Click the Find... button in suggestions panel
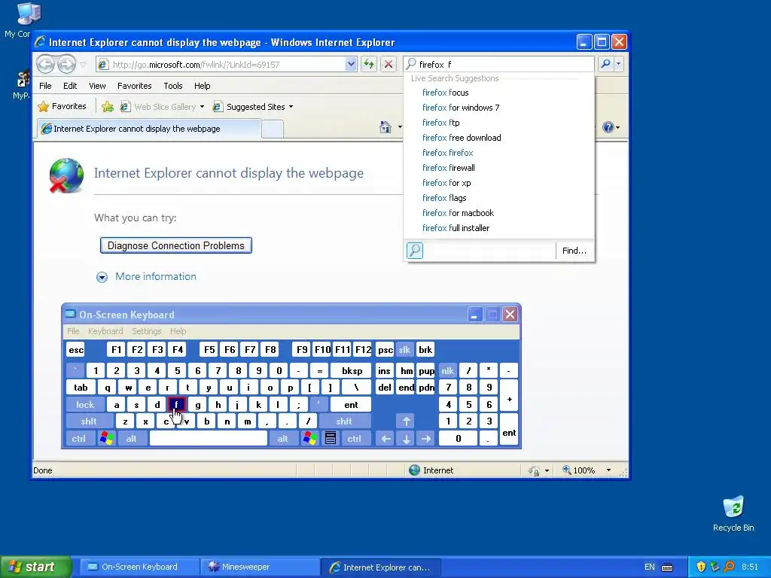The width and height of the screenshot is (771, 578). [x=574, y=251]
